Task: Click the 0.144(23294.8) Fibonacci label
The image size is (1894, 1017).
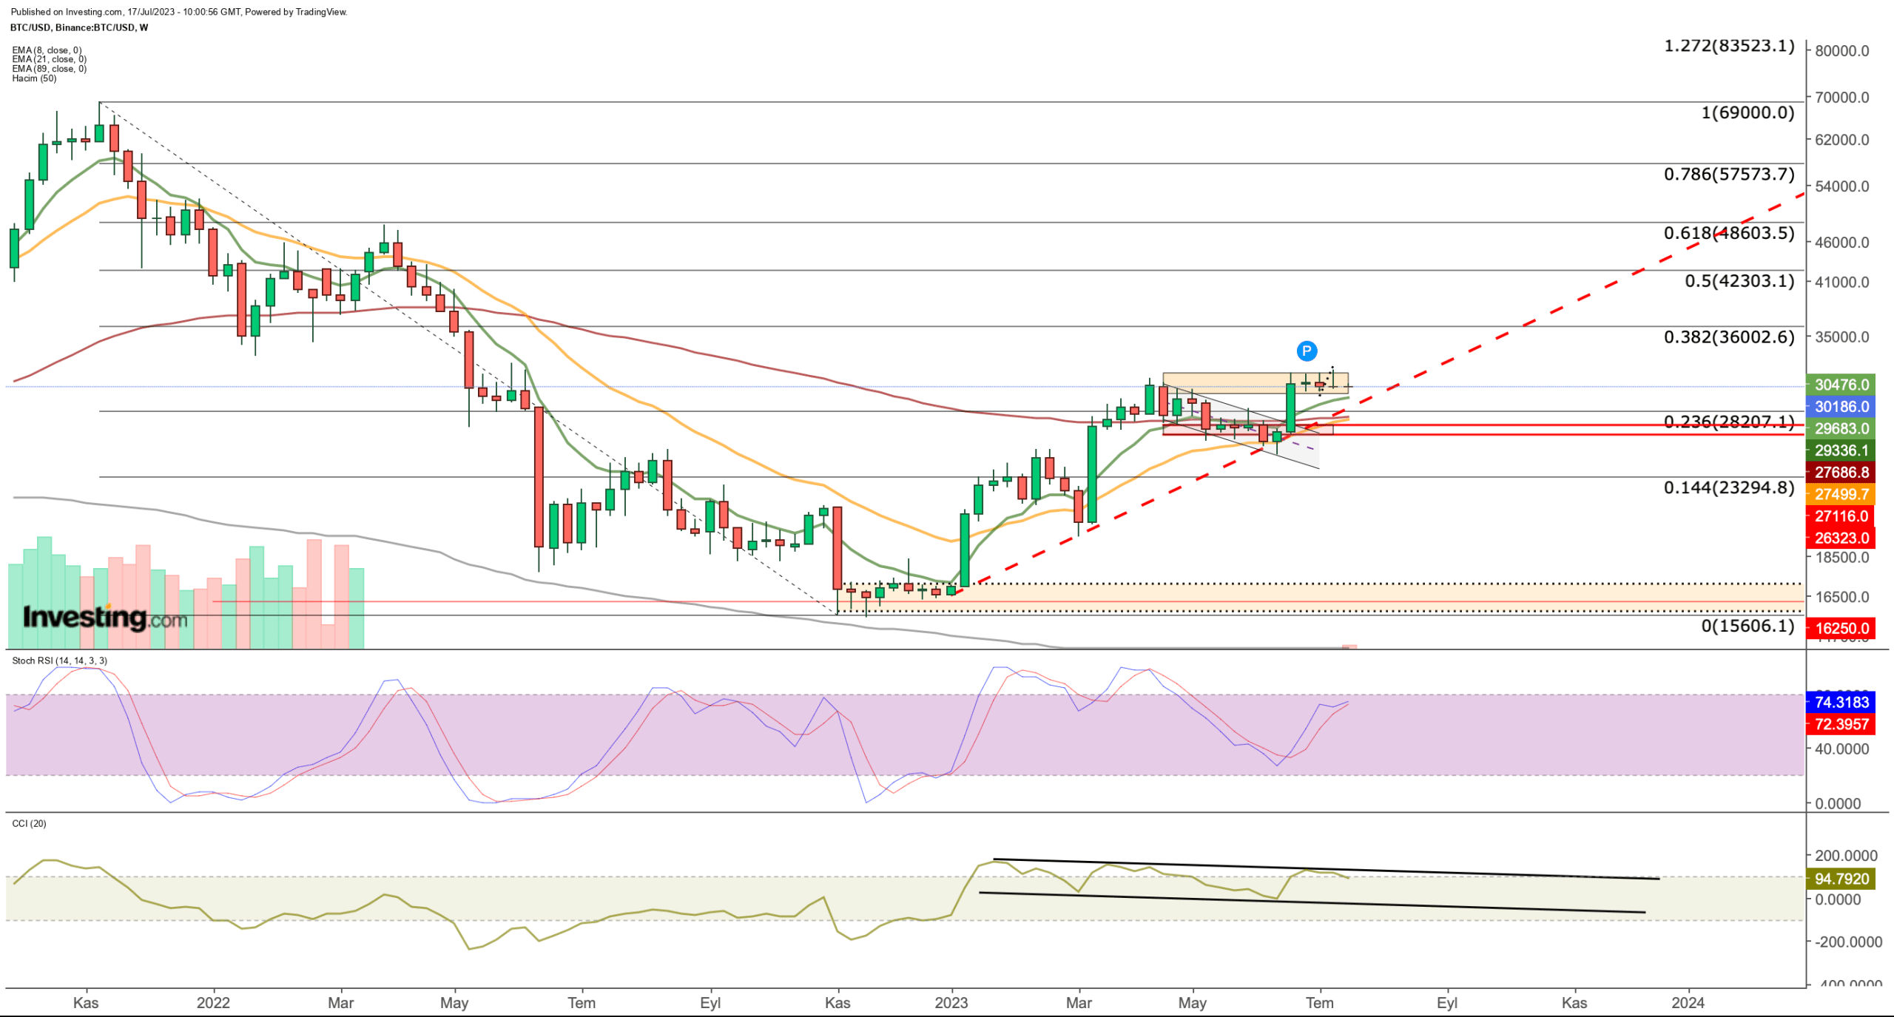Action: click(1729, 487)
